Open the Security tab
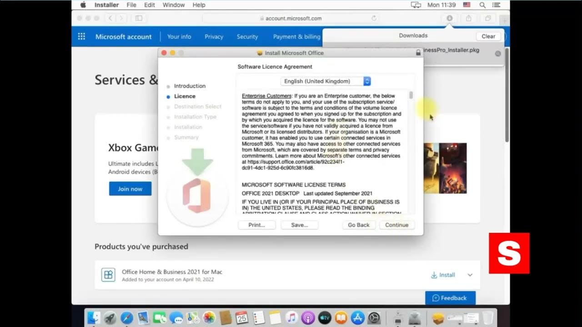 tap(247, 37)
